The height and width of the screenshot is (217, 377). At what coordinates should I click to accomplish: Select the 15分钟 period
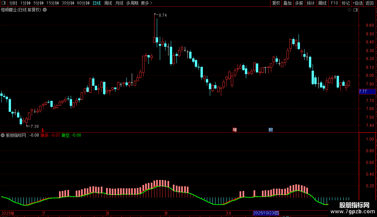point(52,3)
